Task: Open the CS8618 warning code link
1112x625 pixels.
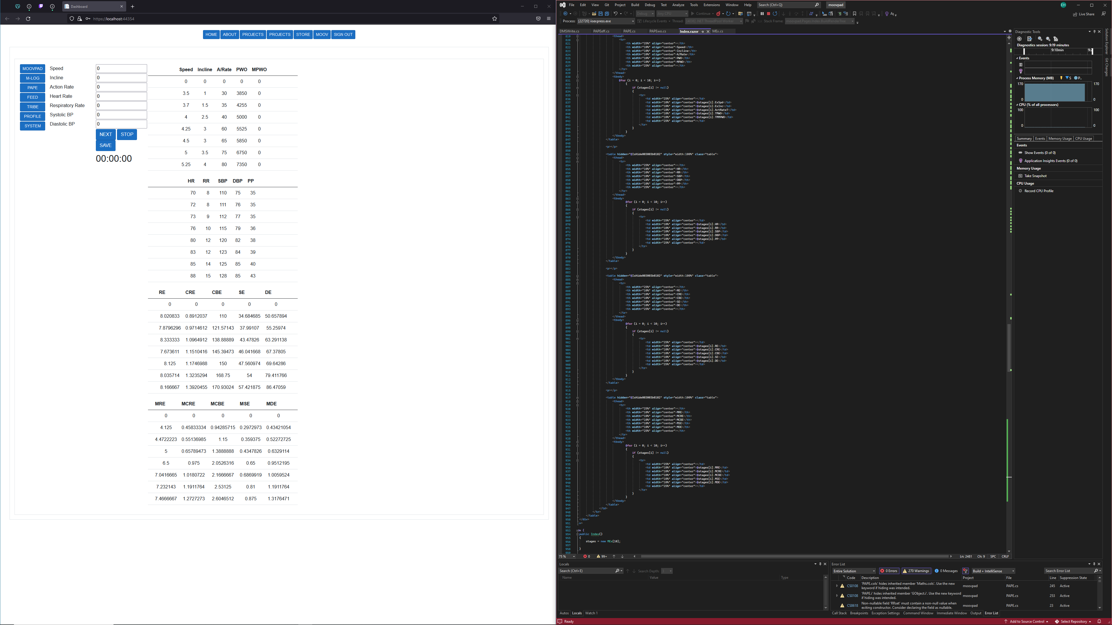Action: [x=852, y=606]
